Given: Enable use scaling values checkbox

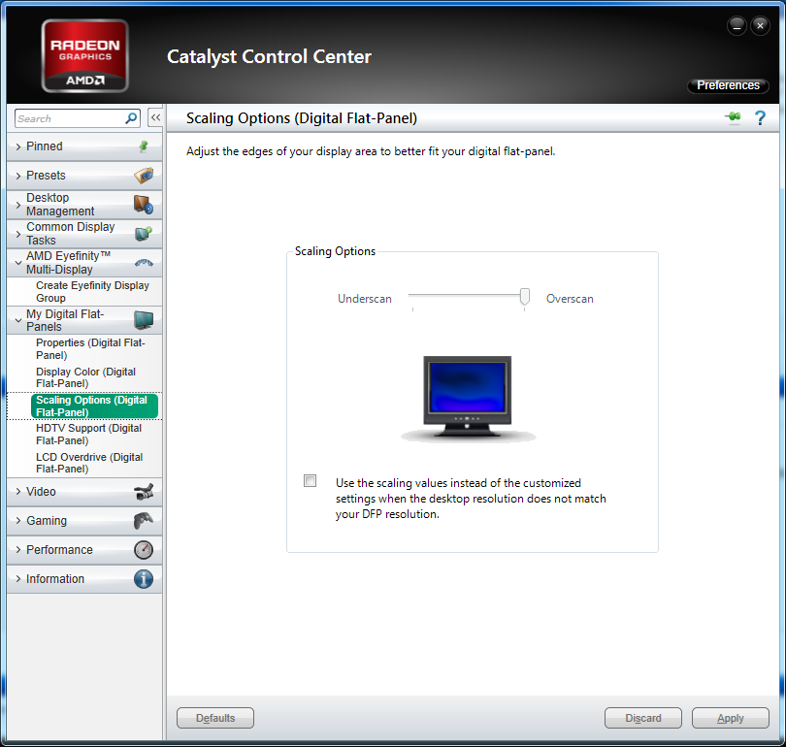Looking at the screenshot, I should pos(311,481).
